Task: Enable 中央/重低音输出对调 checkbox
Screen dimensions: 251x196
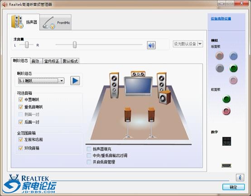Action: [x=89, y=155]
